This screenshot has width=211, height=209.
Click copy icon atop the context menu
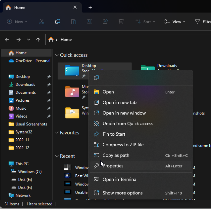point(96,78)
